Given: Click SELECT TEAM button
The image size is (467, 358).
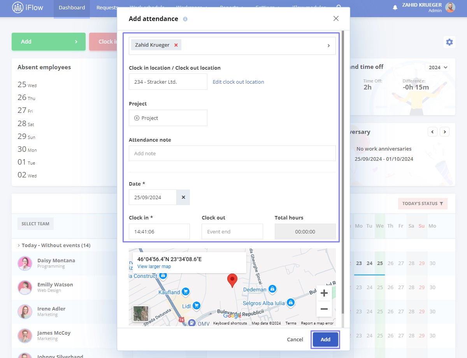Looking at the screenshot, I should pyautogui.click(x=35, y=224).
